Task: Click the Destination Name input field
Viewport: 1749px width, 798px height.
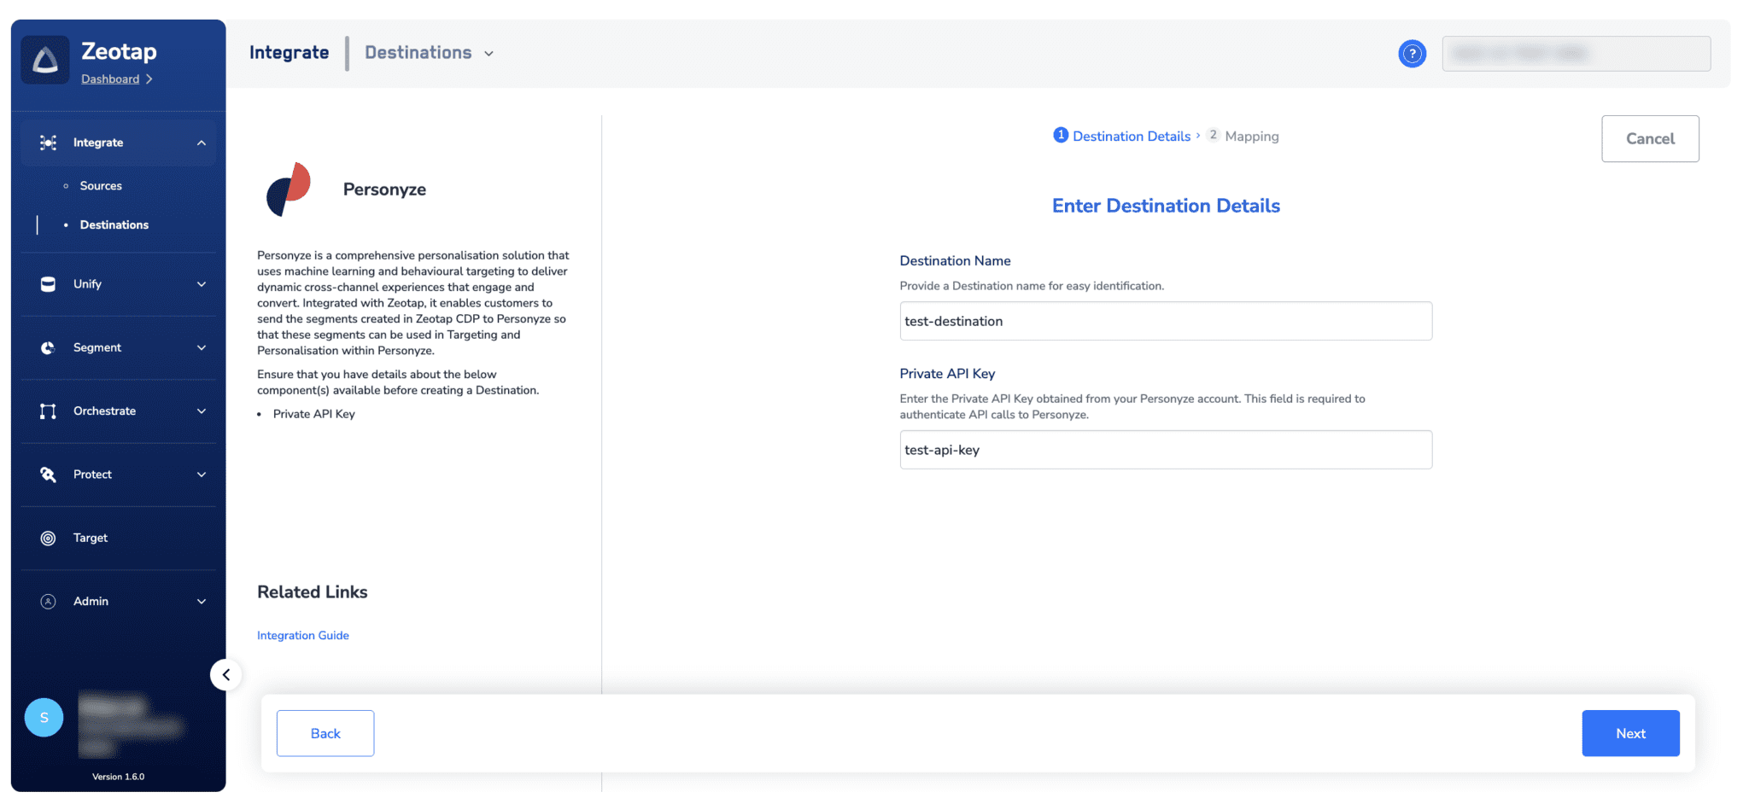Action: point(1165,321)
